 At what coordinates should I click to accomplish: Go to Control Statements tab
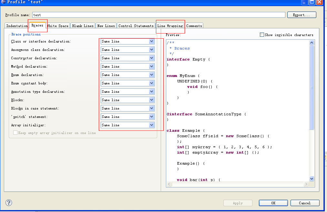tap(136, 26)
